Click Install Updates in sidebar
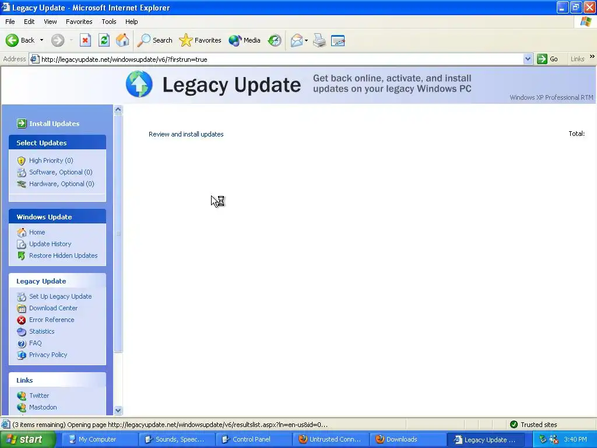This screenshot has height=448, width=597. pos(48,124)
